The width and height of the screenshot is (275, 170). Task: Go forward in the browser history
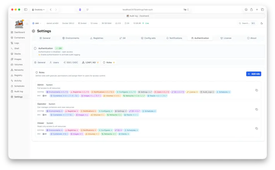point(56,10)
